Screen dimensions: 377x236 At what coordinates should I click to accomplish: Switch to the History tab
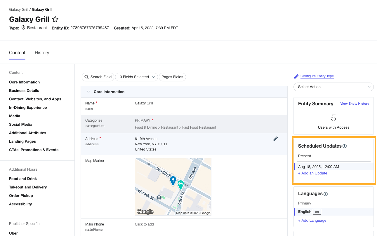tap(42, 53)
